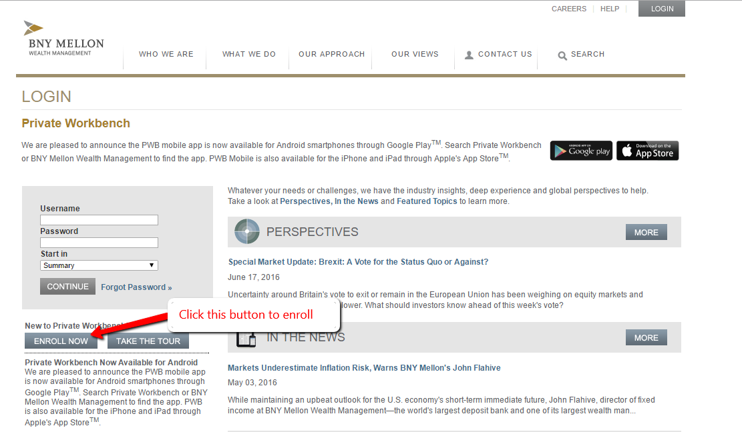This screenshot has width=742, height=432.
Task: Click the Take The Tour button
Action: click(148, 341)
